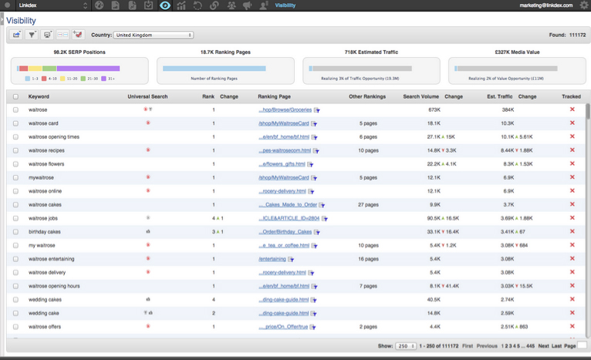Screen dimensions: 591x360
Task: Toggle the select-all checkbox in table header
Action: coord(15,96)
